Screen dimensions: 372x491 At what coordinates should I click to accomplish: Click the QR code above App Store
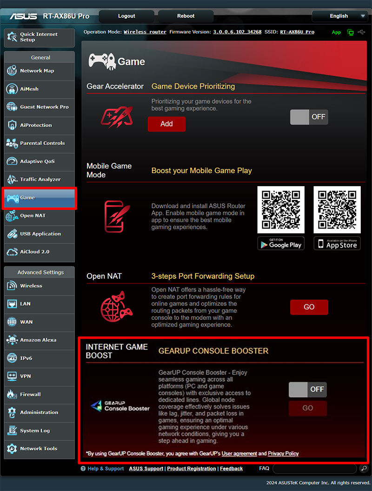click(x=337, y=210)
